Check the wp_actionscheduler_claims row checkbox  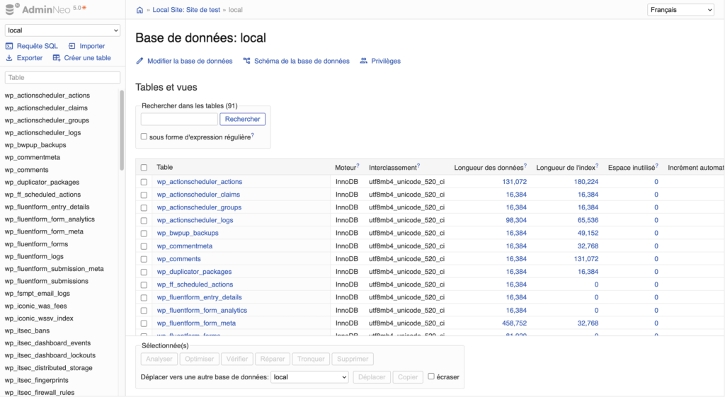pyautogui.click(x=144, y=195)
